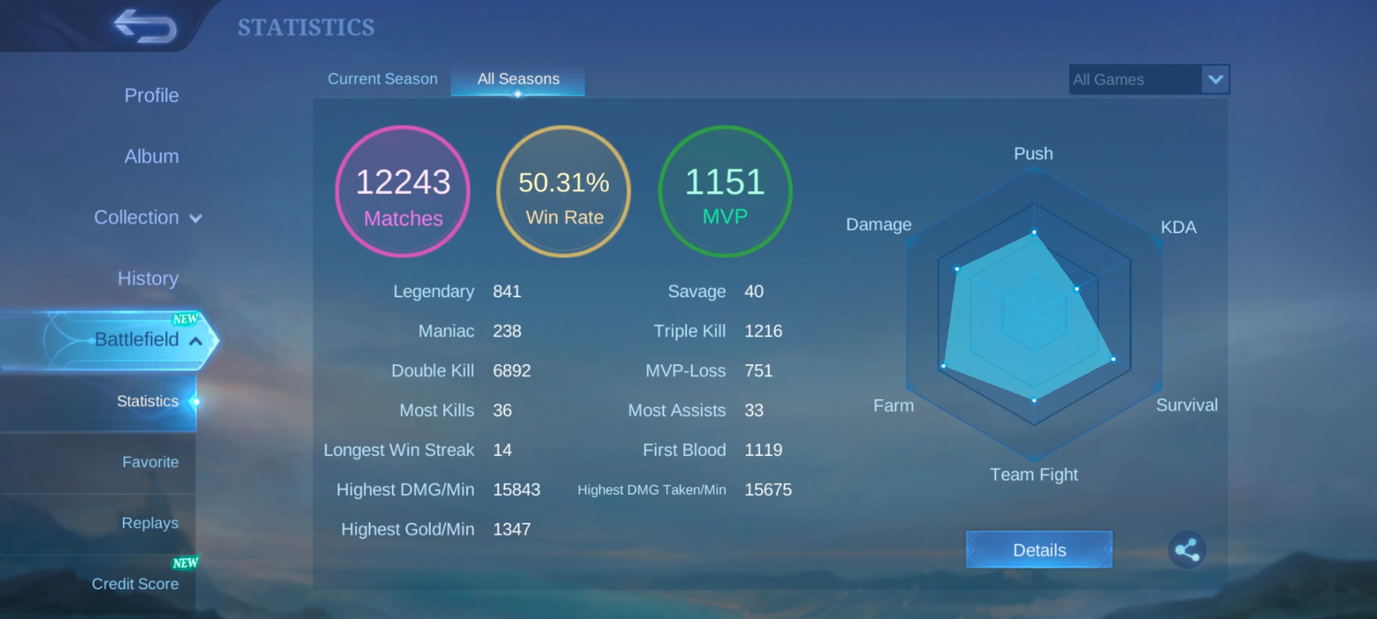This screenshot has width=1377, height=619.
Task: Open History from sidebar
Action: [148, 278]
